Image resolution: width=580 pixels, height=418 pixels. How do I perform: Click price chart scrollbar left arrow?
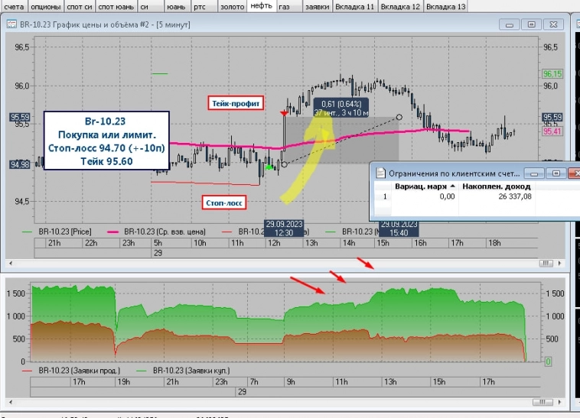11,263
